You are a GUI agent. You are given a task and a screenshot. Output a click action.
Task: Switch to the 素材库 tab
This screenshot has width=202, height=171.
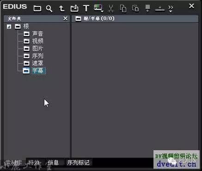click(x=13, y=163)
